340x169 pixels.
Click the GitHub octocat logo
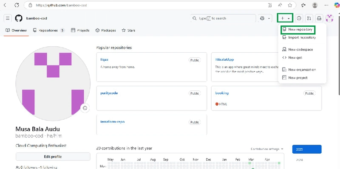[19, 18]
